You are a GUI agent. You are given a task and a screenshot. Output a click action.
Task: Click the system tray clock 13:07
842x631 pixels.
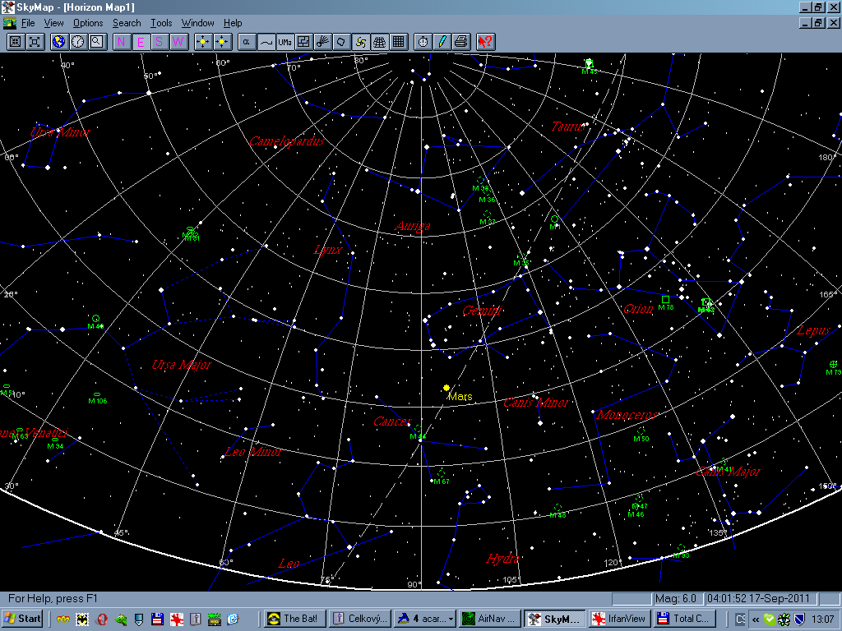pyautogui.click(x=822, y=619)
